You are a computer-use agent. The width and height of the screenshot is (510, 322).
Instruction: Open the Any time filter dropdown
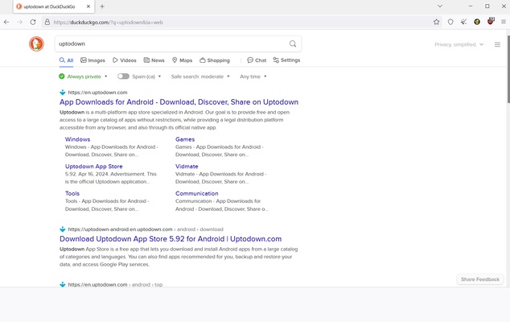click(x=253, y=76)
